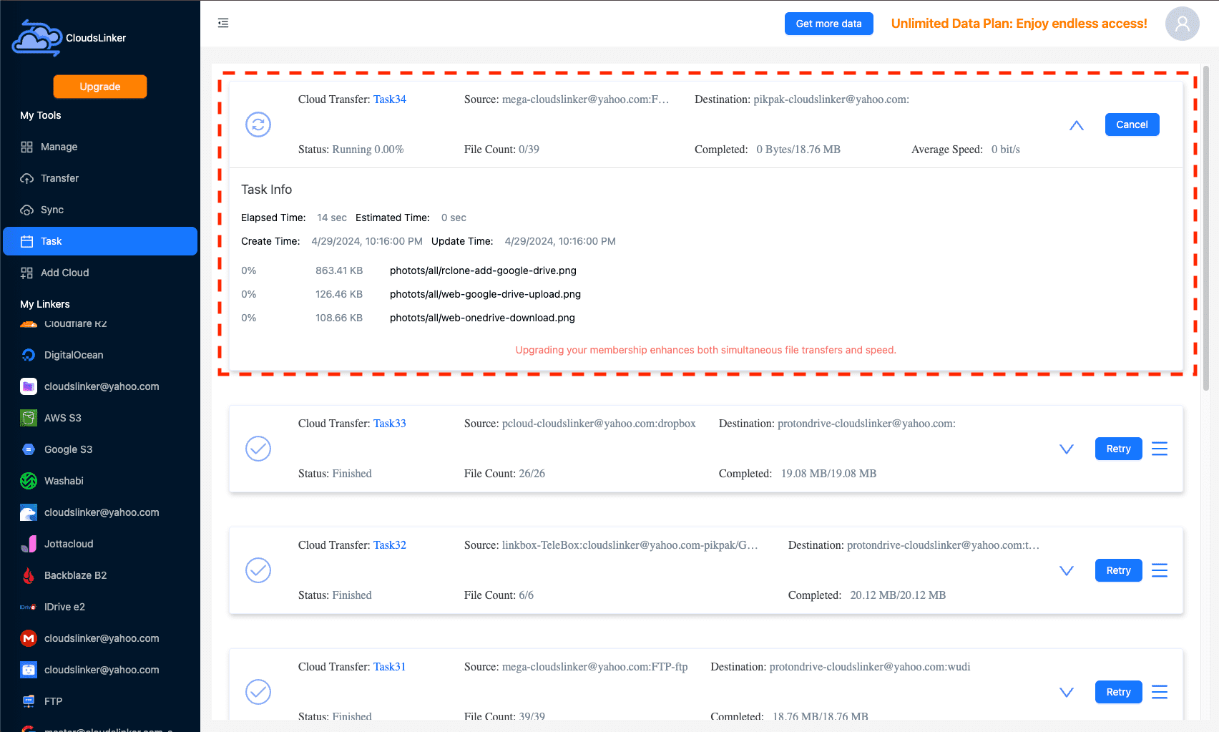Click the upgrading membership notice text
Screen dimensions: 1219x732
tap(705, 350)
